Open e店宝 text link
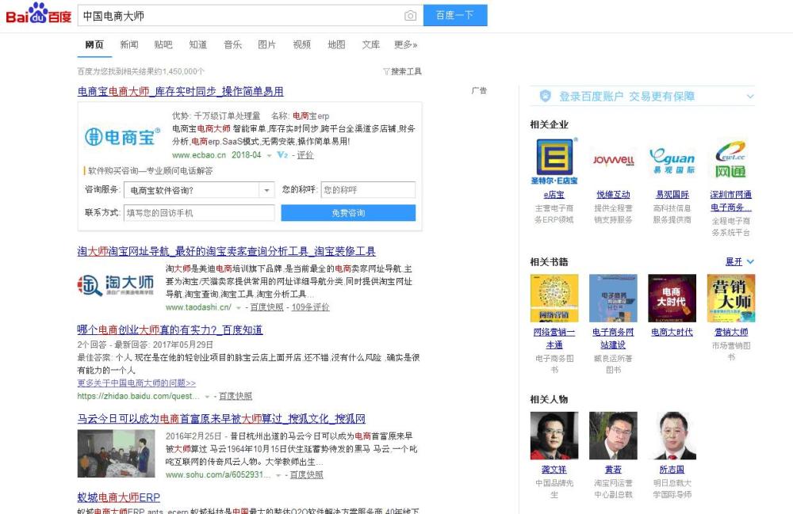The image size is (793, 514). pos(554,194)
